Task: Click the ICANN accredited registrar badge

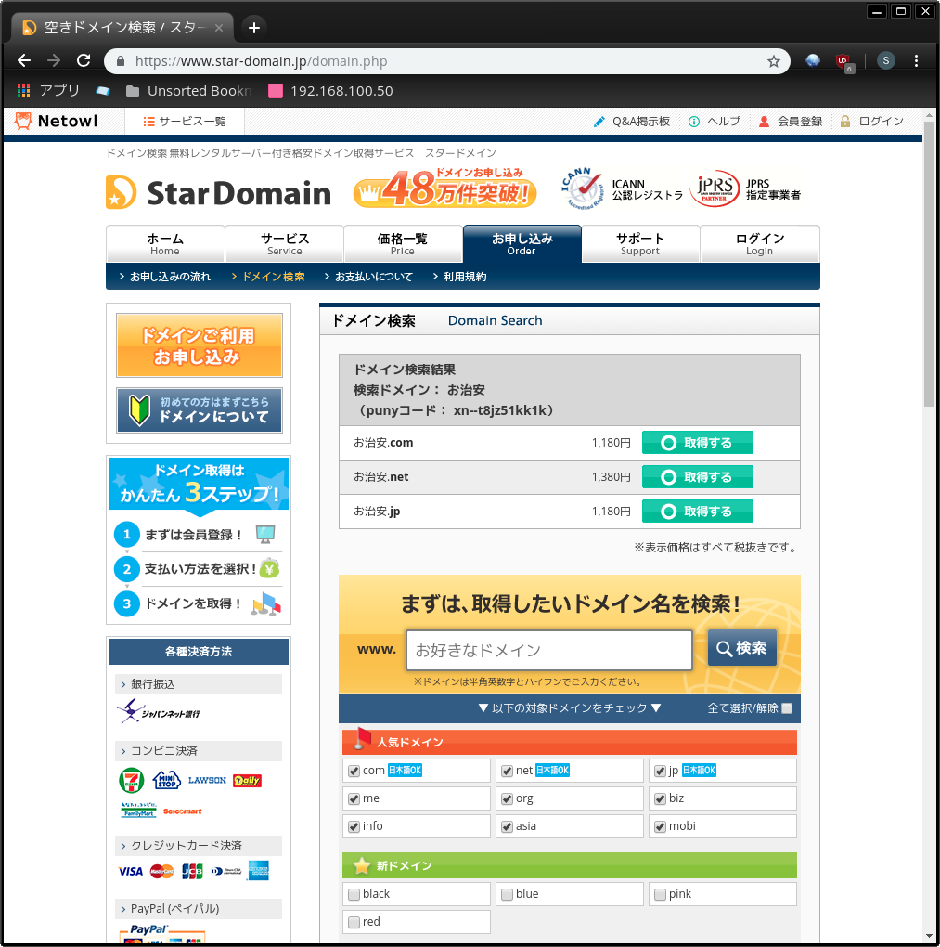Action: (622, 188)
